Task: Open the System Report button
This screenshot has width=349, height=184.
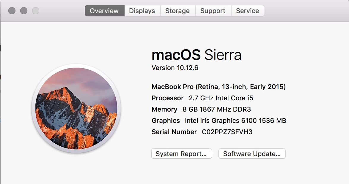Action: [181, 153]
